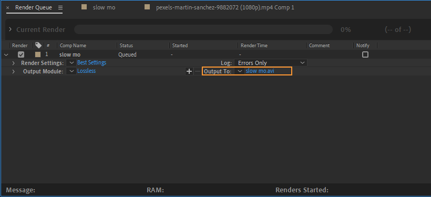Click the Best Settings link
The image size is (431, 197).
coord(92,63)
